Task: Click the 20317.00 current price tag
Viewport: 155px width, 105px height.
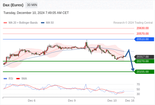Action: (x=144, y=57)
